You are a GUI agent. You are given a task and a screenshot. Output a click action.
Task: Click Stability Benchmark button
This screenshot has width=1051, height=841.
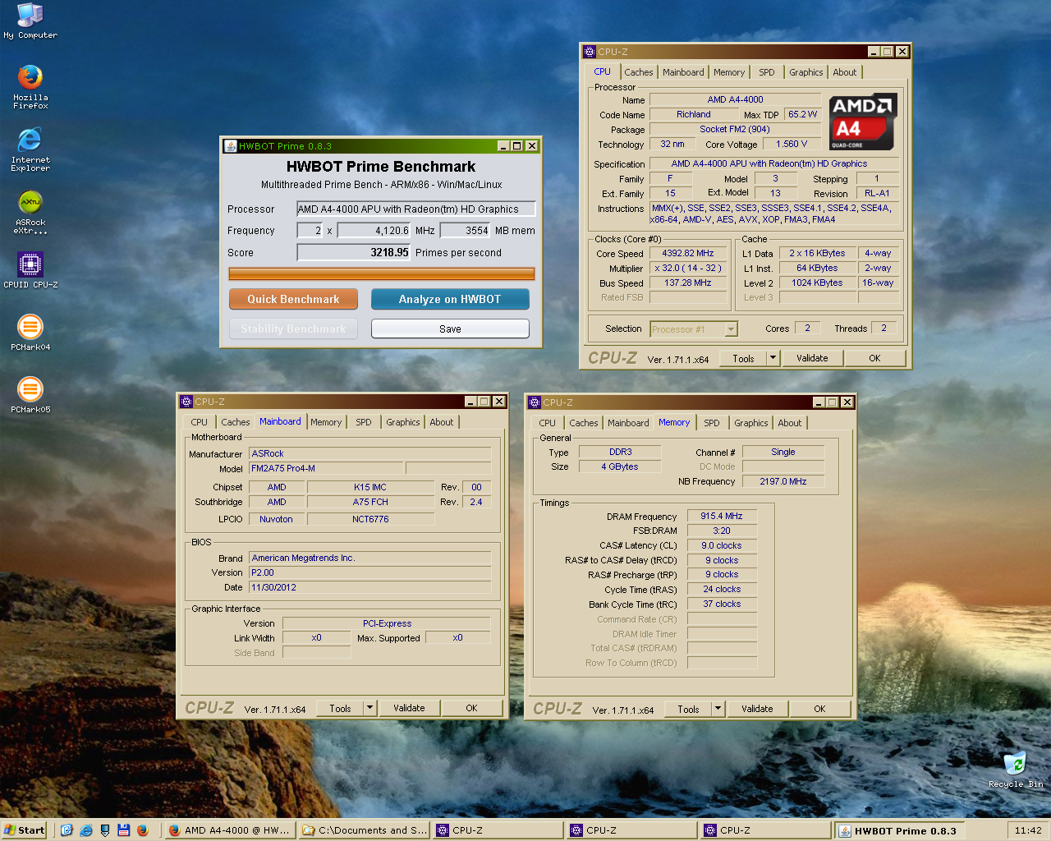tap(293, 329)
